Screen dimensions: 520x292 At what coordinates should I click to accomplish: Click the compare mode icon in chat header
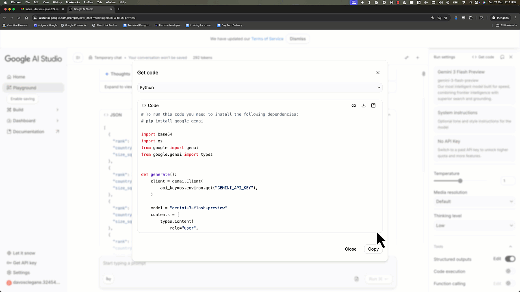(x=407, y=58)
